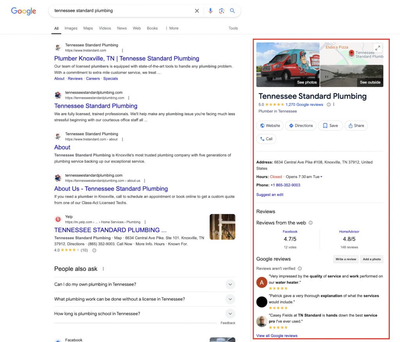The image size is (400, 342).
Task: Click the info icon beside Reviews from the web
Action: 310,223
